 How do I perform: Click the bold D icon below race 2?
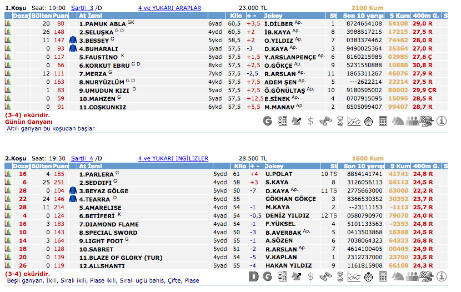254,276
